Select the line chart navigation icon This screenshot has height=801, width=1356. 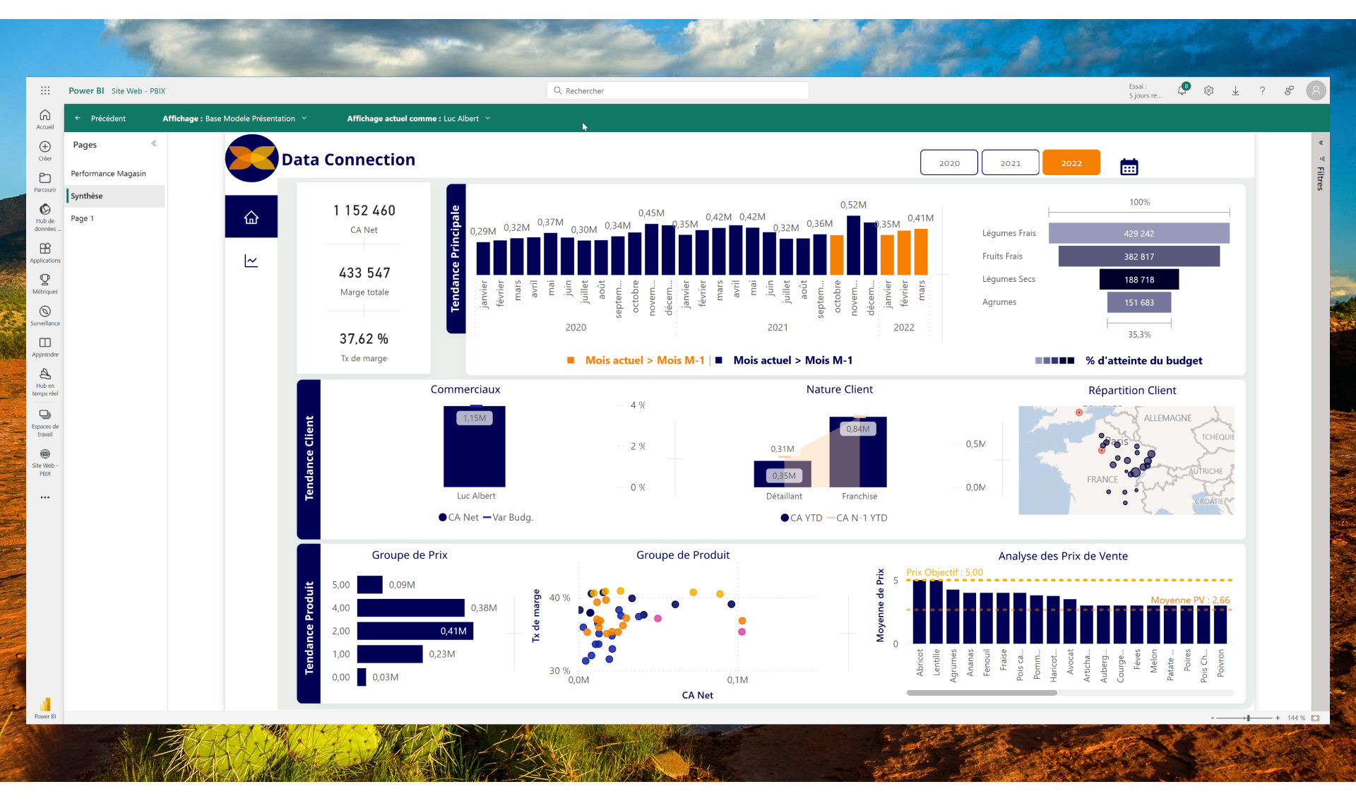coord(251,261)
